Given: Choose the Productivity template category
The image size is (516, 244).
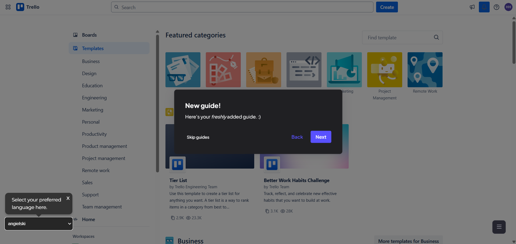Looking at the screenshot, I should point(94,134).
